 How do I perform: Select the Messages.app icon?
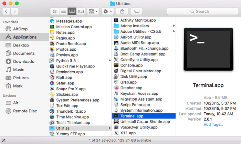(x=52, y=21)
